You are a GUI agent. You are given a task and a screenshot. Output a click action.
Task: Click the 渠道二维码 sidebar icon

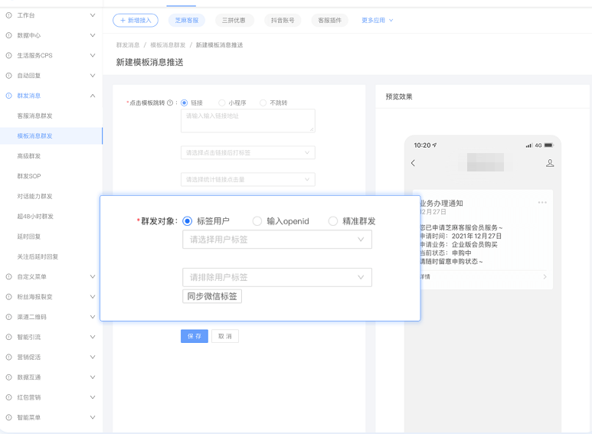[9, 317]
